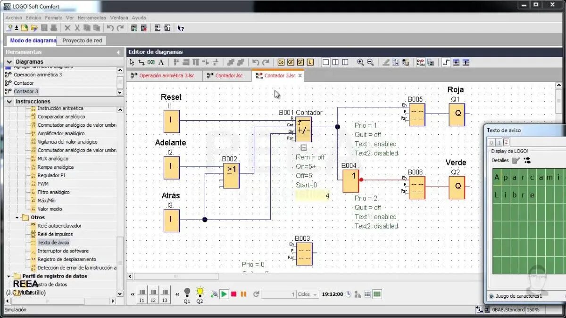Select the B002 OR gate block
The image size is (566, 318).
click(x=231, y=176)
